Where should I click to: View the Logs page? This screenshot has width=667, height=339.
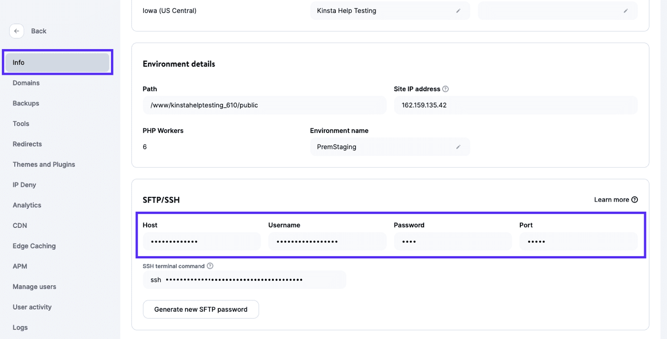click(20, 327)
